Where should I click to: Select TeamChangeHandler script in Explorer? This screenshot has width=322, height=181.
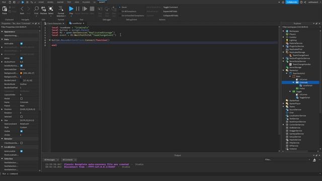pos(301,64)
